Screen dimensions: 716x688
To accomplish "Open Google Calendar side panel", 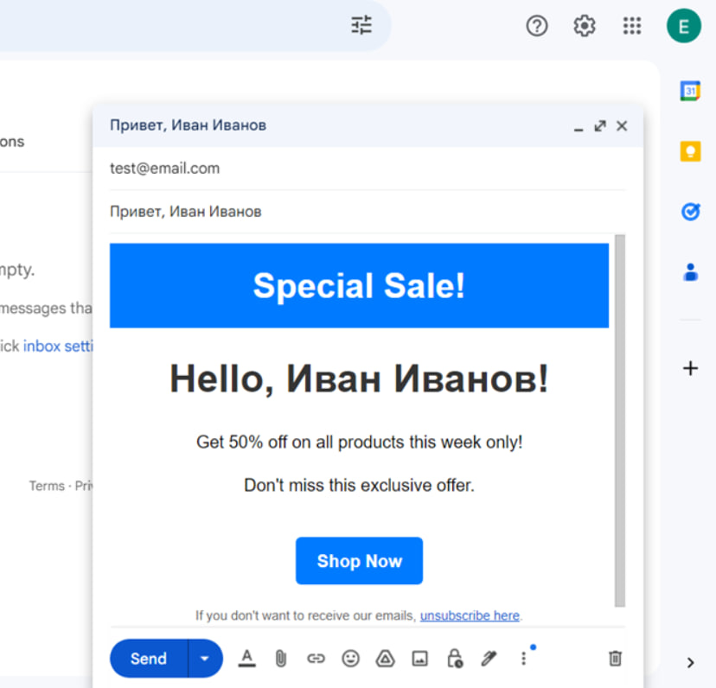I will click(x=690, y=91).
